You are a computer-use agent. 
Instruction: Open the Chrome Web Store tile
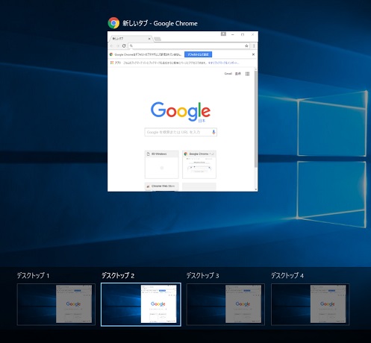tap(162, 186)
